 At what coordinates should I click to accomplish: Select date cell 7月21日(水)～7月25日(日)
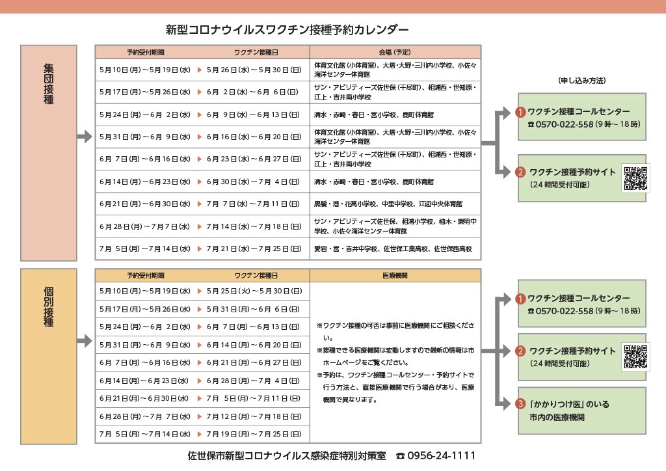tap(254, 249)
